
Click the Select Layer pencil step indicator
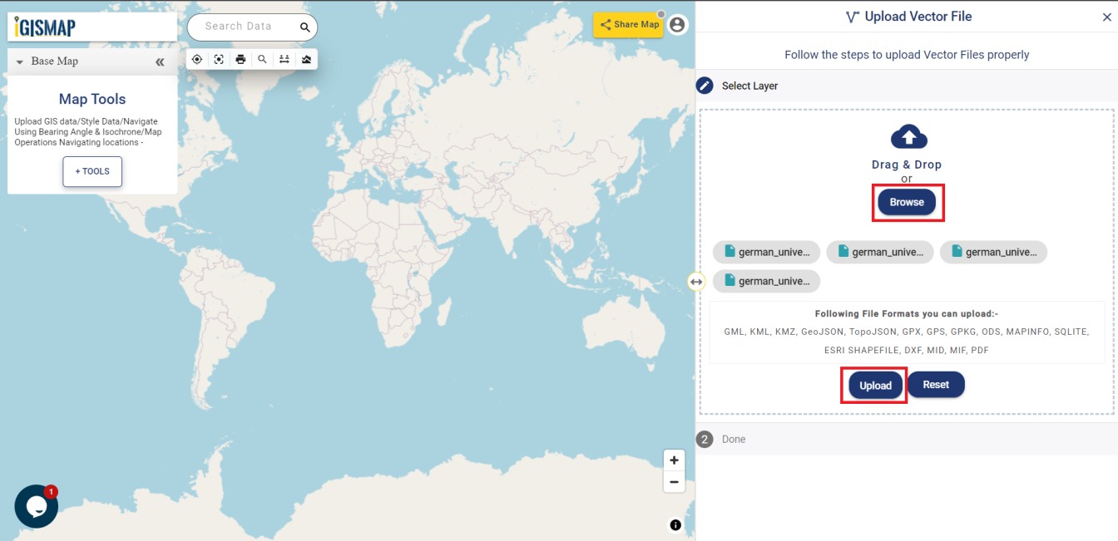(x=703, y=85)
